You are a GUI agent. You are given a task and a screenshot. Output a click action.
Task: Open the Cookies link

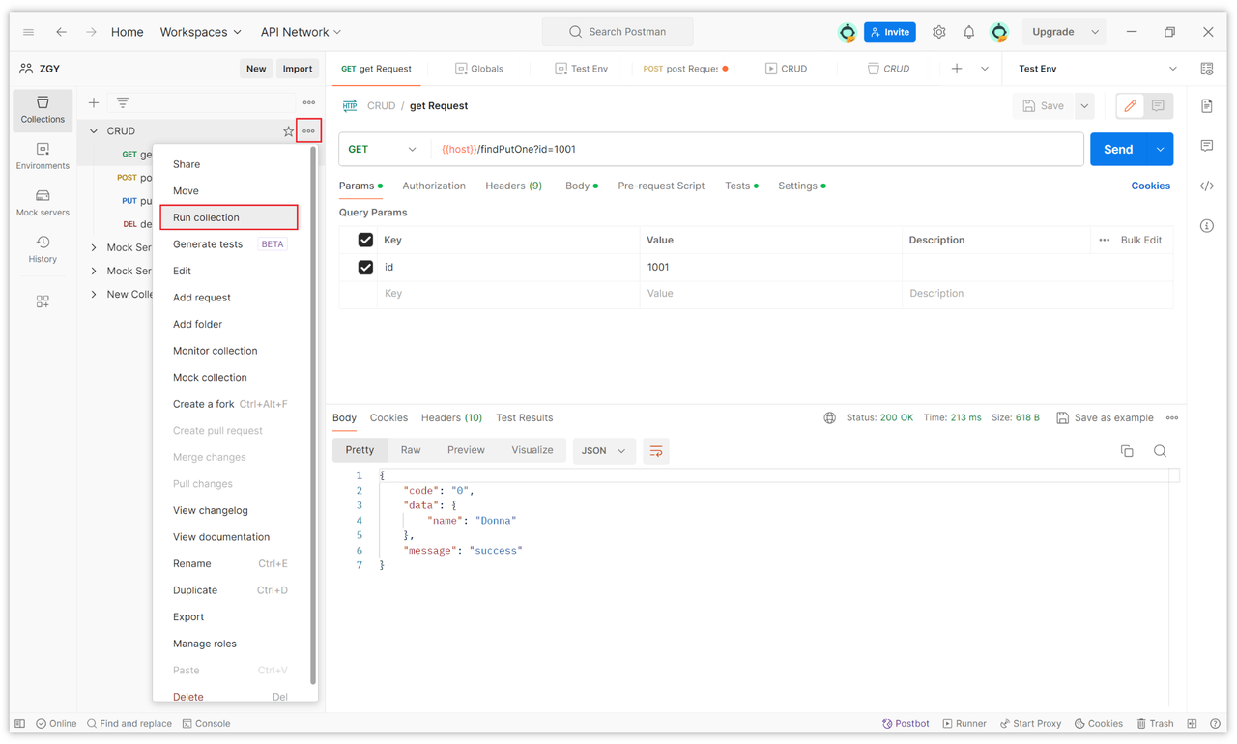pos(1151,186)
